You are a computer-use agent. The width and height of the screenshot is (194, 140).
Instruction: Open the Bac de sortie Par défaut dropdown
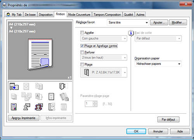[158, 38]
